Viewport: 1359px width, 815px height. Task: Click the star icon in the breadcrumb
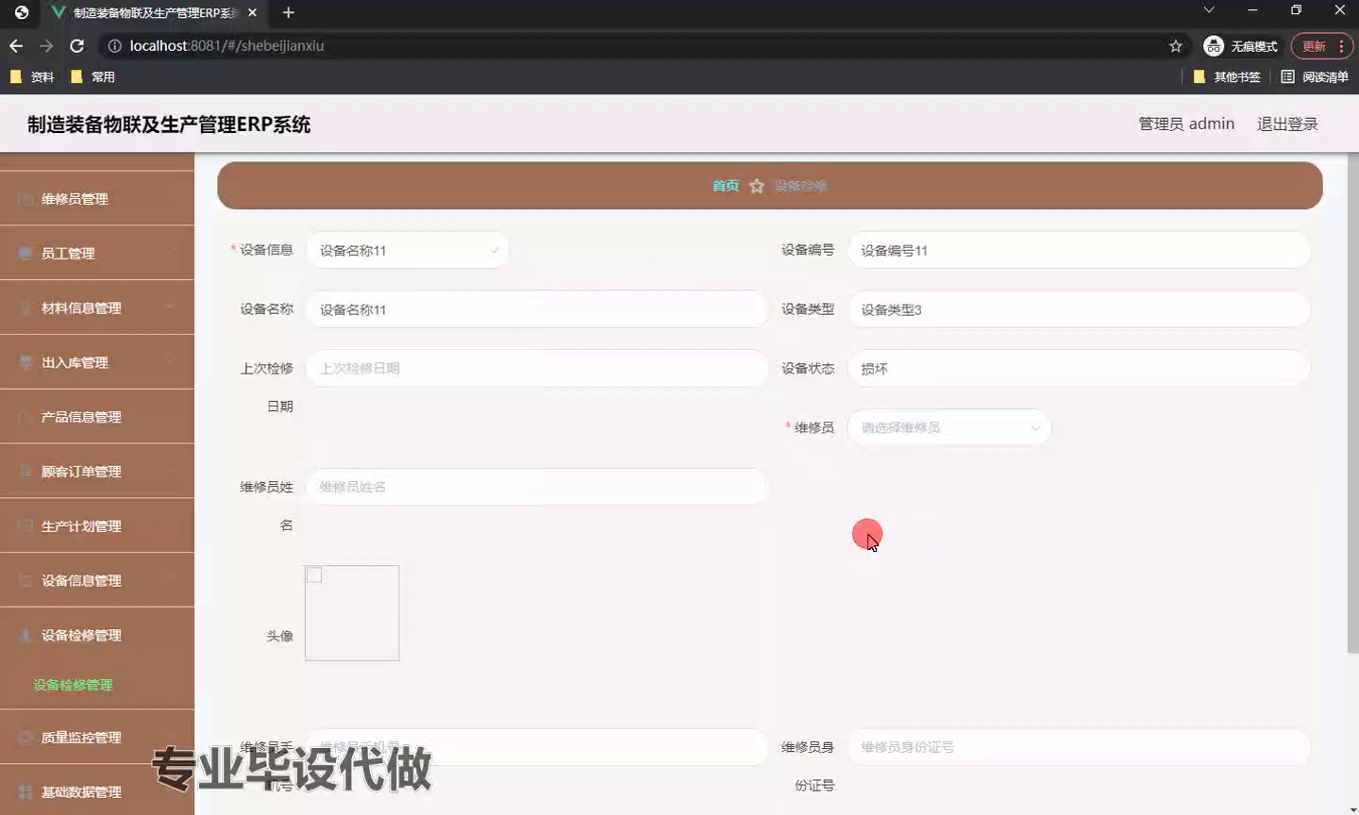tap(757, 187)
